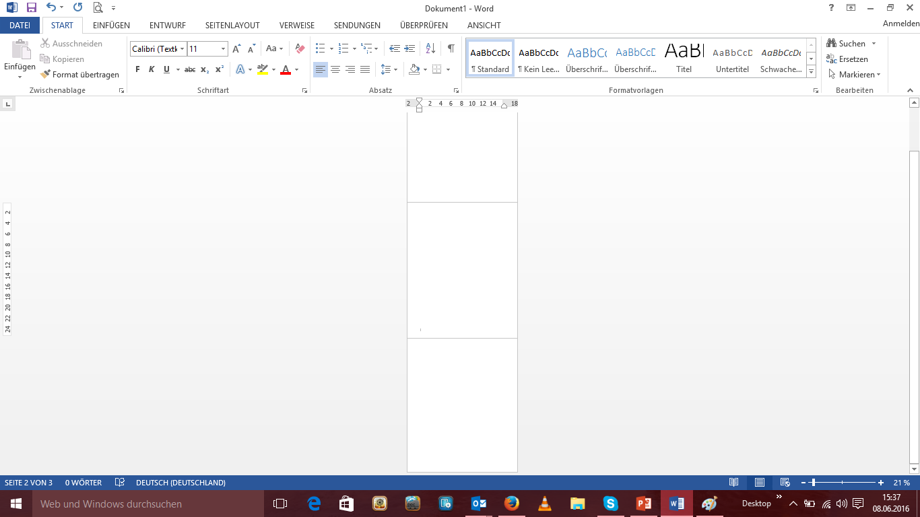This screenshot has width=920, height=517.
Task: Expand the line spacing dropdown
Action: coord(395,69)
